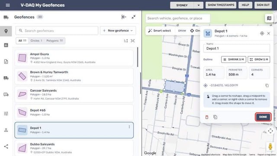Click the AREA 1.4 ha stat
This screenshot has height=156, width=277.
click(x=214, y=72)
